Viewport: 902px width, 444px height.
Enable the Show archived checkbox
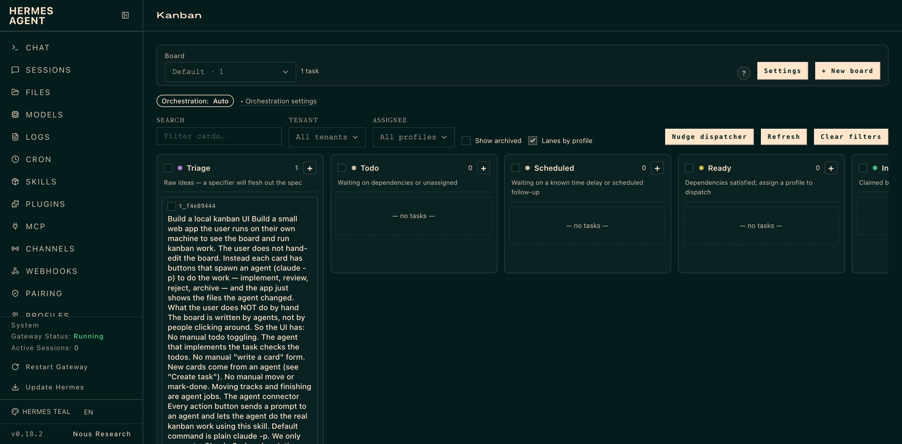[466, 141]
